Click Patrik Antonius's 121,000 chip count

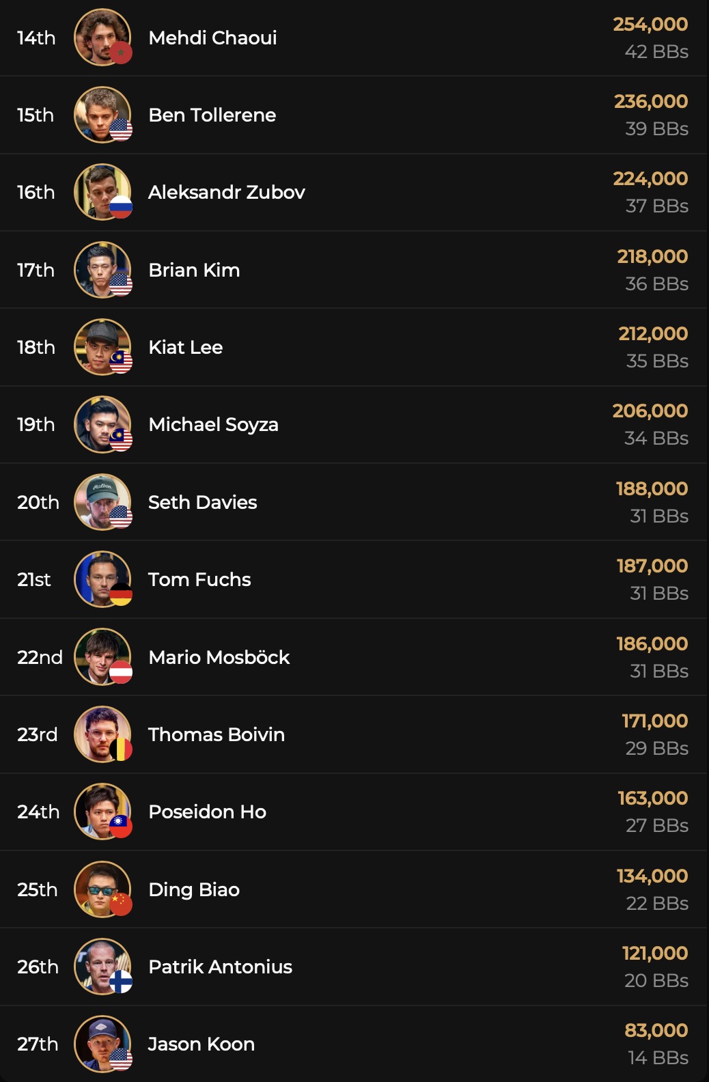(x=654, y=953)
